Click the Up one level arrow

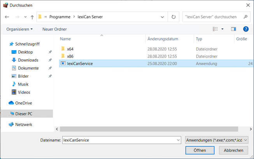[x=32, y=17]
